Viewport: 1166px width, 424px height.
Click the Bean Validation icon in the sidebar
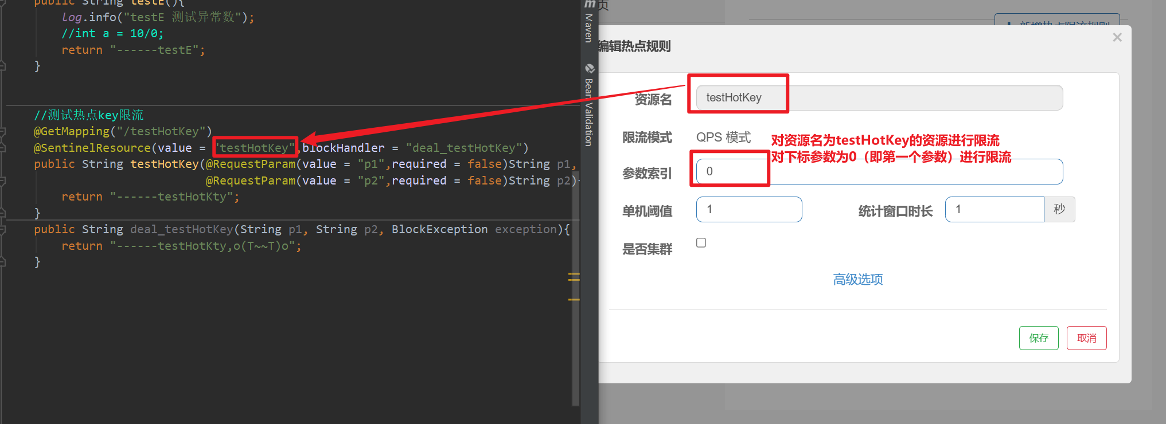pos(589,68)
